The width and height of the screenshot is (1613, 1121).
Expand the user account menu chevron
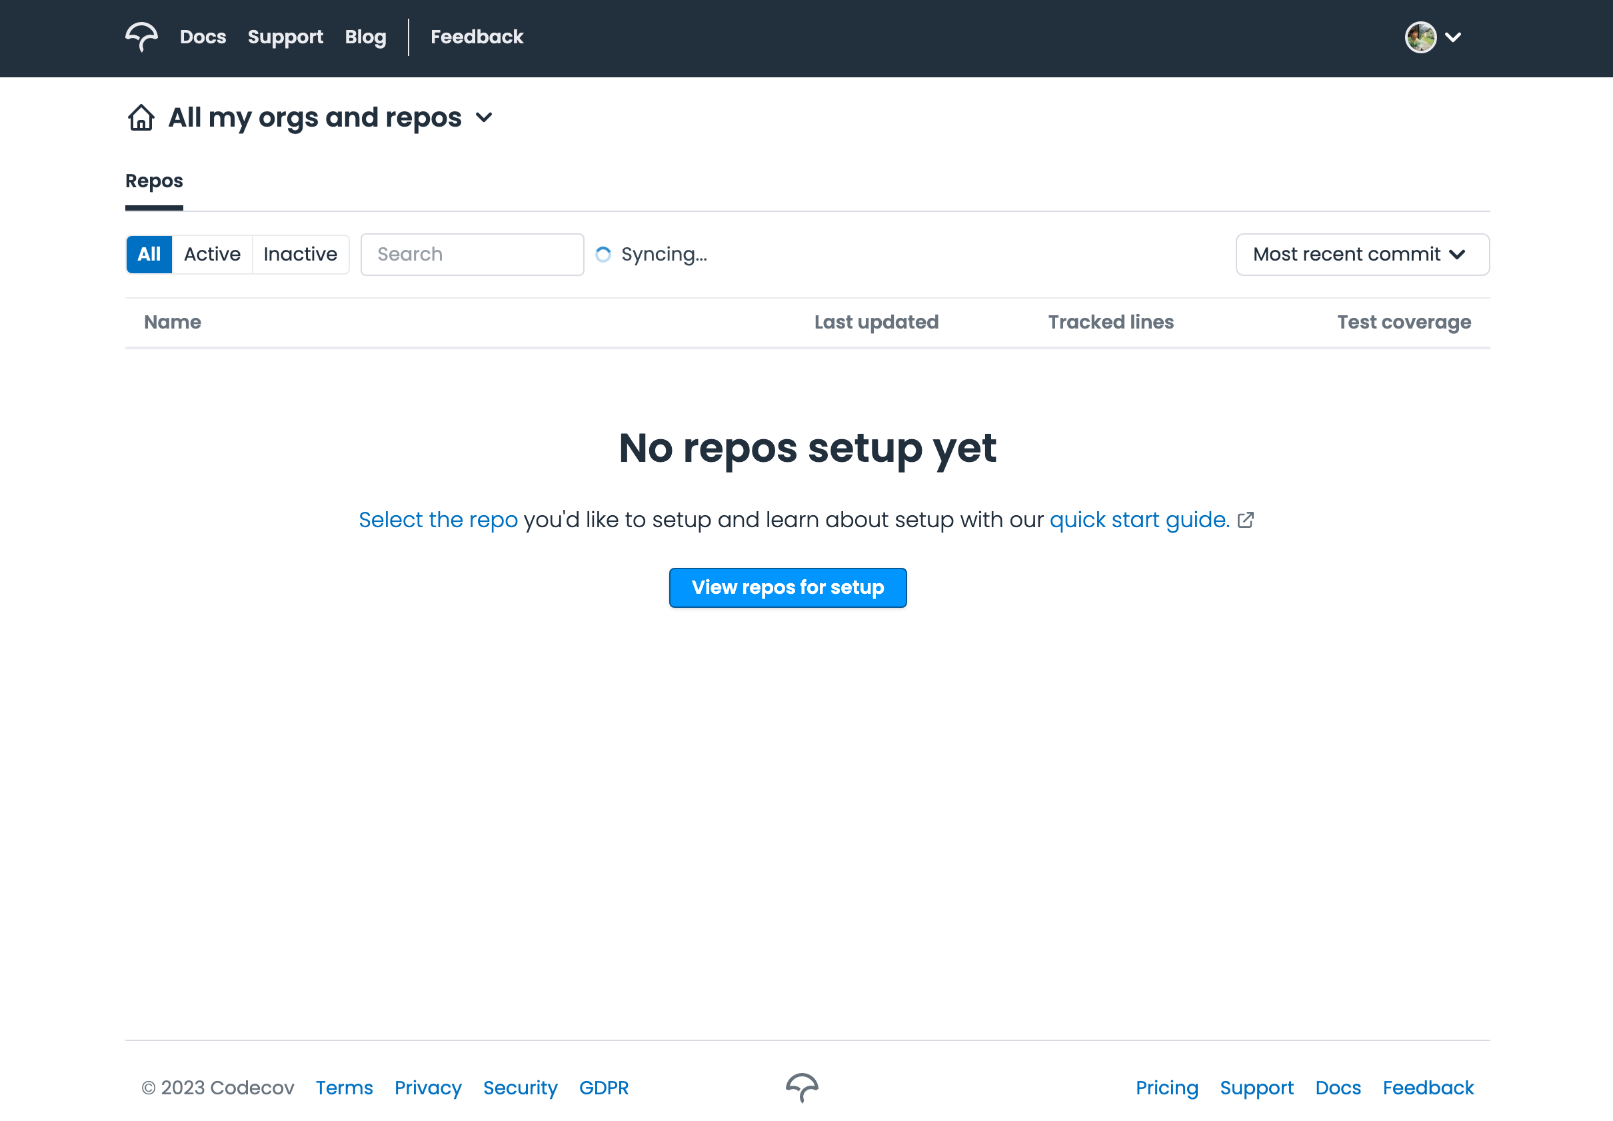click(x=1454, y=37)
